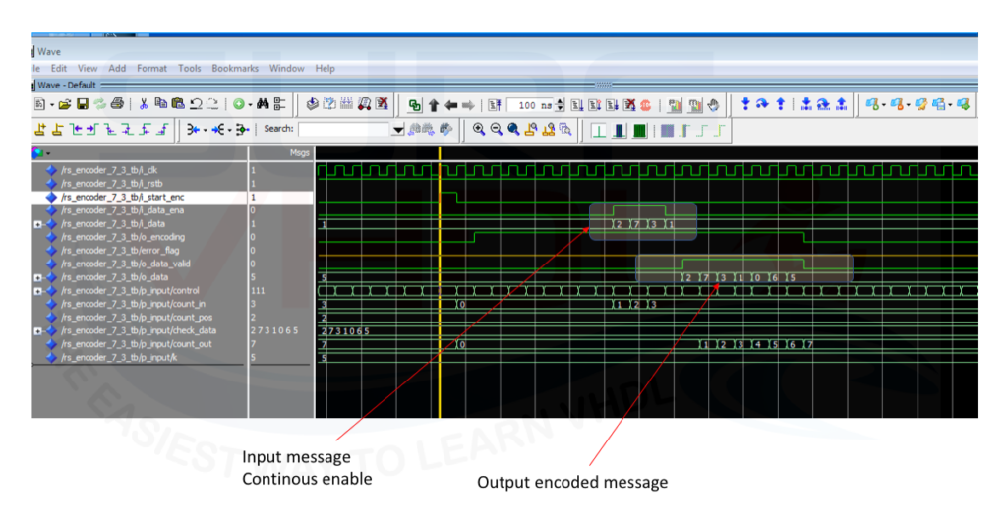Click the Zoom Out magnifier icon

point(497,130)
